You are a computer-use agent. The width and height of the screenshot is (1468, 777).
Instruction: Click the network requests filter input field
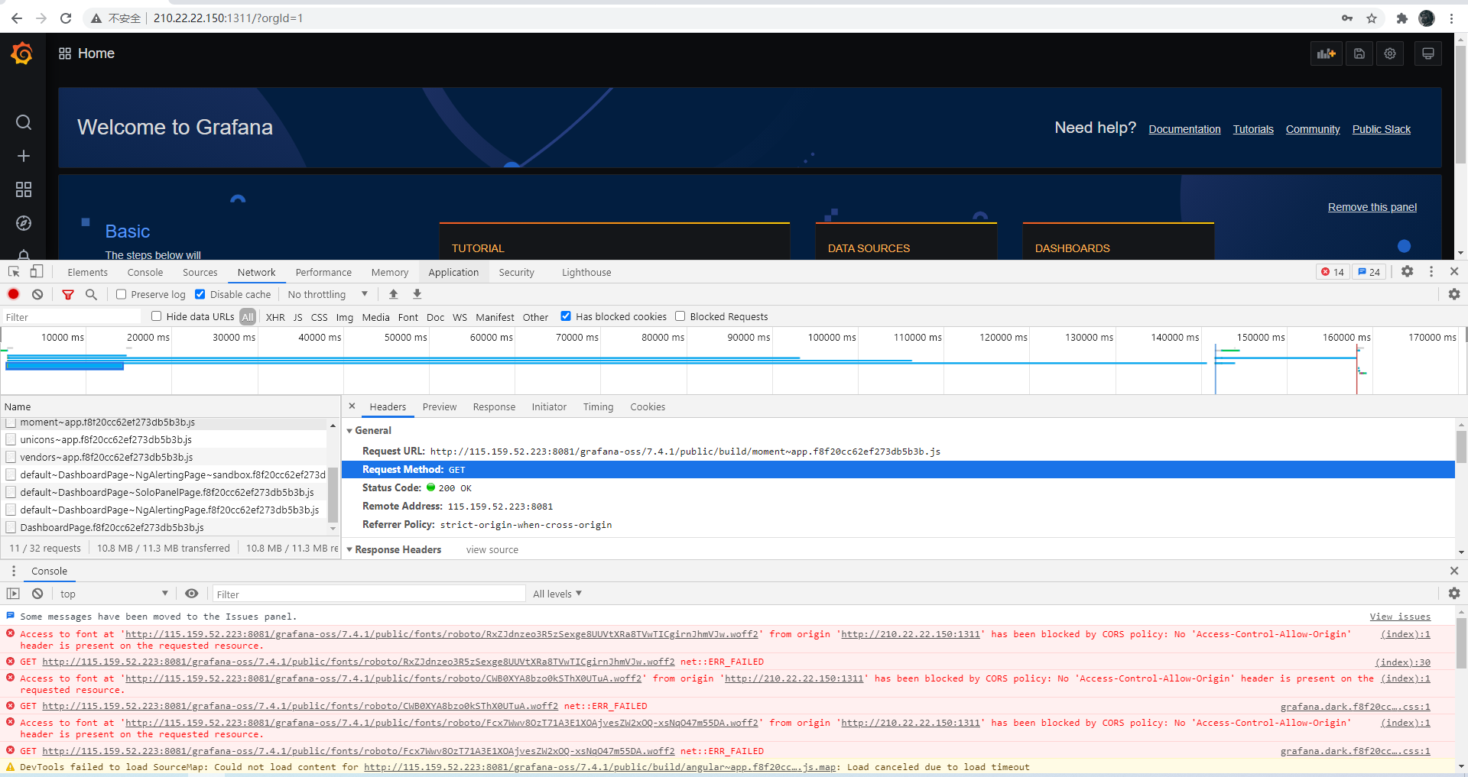point(71,316)
